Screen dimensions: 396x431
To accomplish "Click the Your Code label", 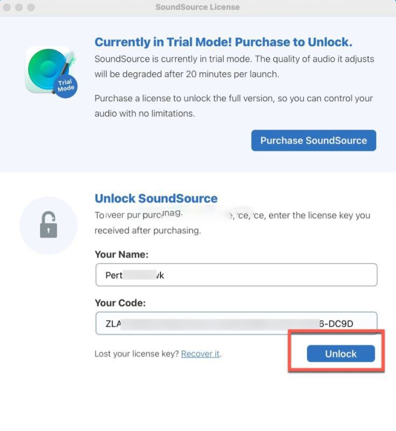I will 120,303.
